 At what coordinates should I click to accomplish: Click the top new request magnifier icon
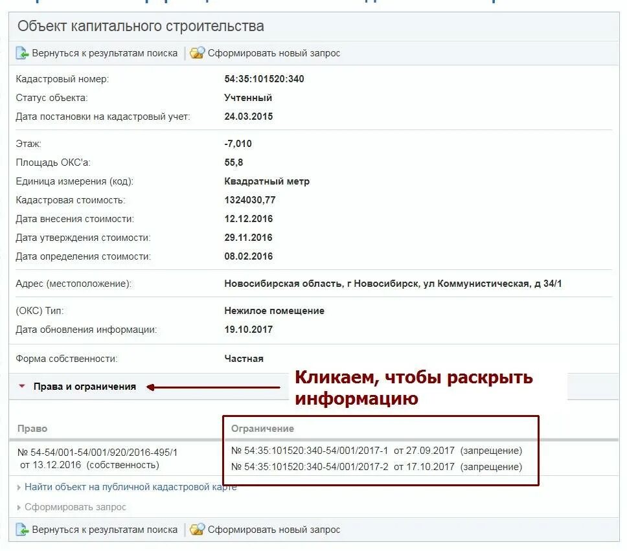click(x=197, y=53)
